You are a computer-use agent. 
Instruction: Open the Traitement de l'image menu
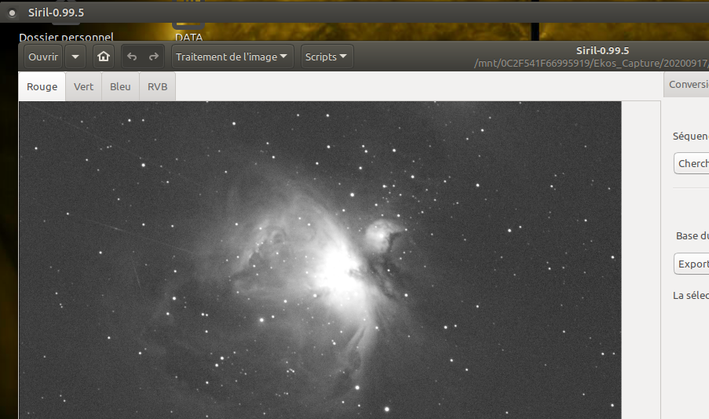pyautogui.click(x=232, y=57)
